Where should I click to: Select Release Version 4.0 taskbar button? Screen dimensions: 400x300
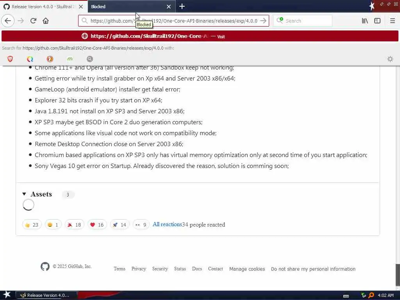click(x=46, y=295)
